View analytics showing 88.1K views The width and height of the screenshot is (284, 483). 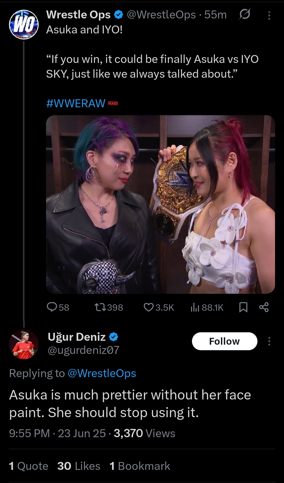click(207, 307)
